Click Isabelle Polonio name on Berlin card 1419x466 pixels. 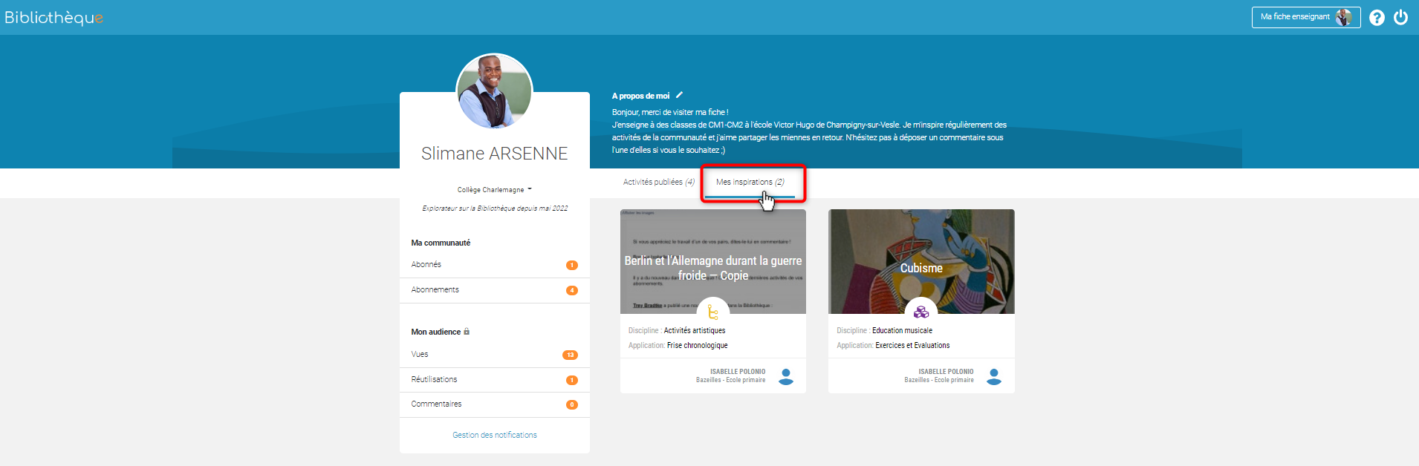738,372
